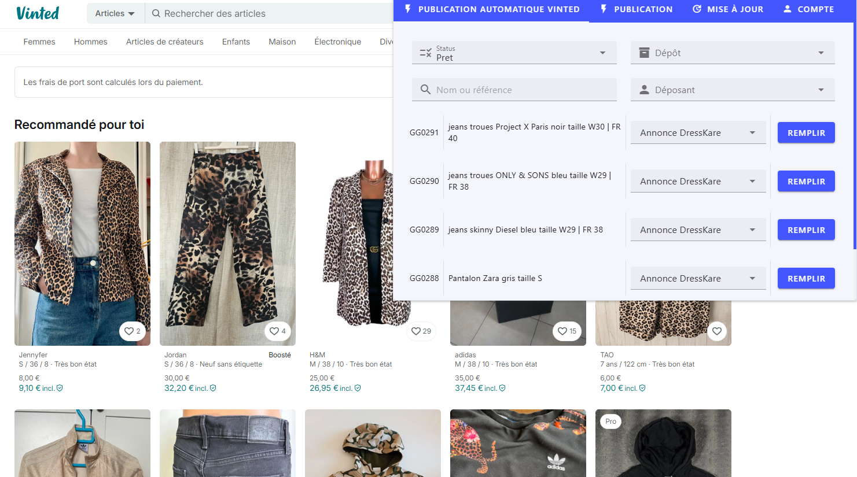Open the Dépôt dropdown
Viewport: 857px width, 477px height.
[x=733, y=53]
